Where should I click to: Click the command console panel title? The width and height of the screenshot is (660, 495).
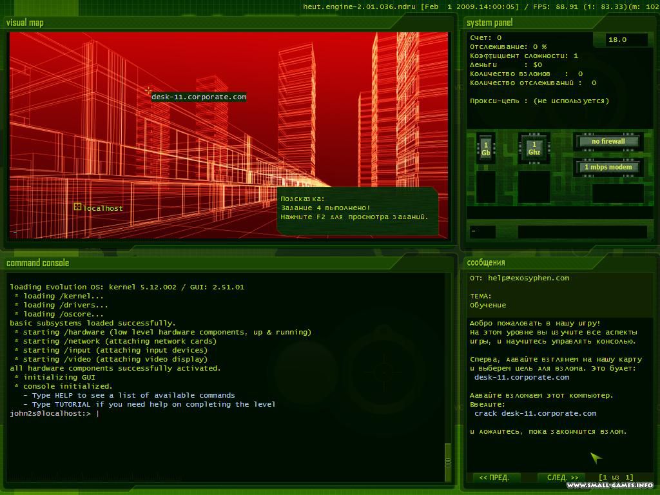[x=37, y=263]
